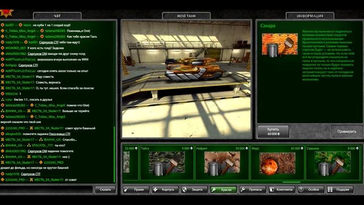Viewport: 364px width, 205px height.
Task: Click the ИНФОРМАЦИЯ panel header
Action: click(310, 16)
